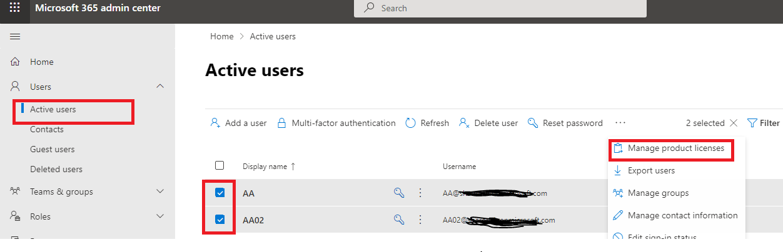Open the app launcher waffle icon

coord(14,8)
